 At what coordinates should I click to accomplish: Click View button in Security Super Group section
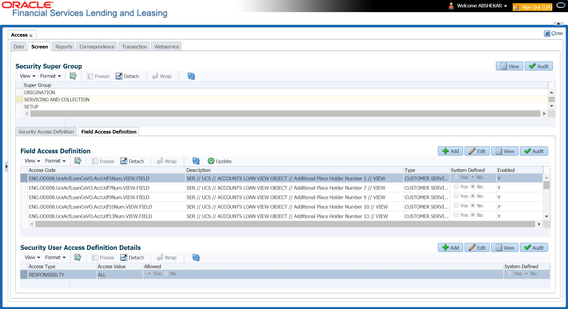(509, 66)
